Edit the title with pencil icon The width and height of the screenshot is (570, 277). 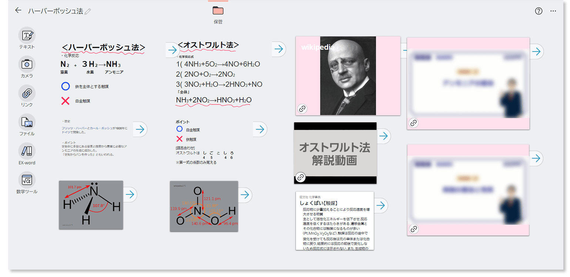(x=88, y=11)
